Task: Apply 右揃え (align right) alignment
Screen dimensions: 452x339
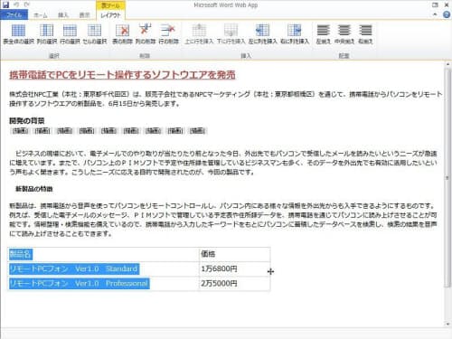Action: coord(365,34)
